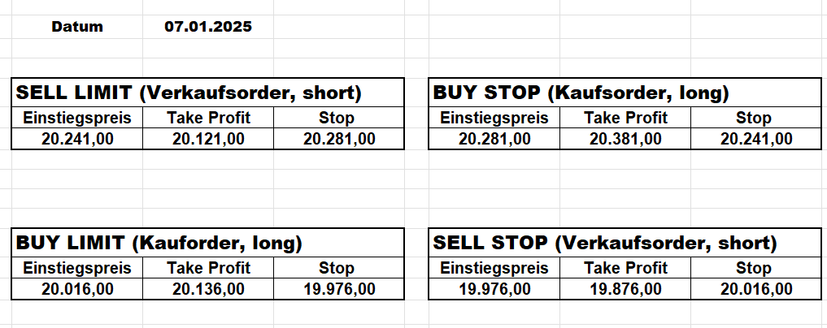Select the SELL LIMIT table title cell
Image resolution: width=827 pixels, height=328 pixels.
click(189, 93)
